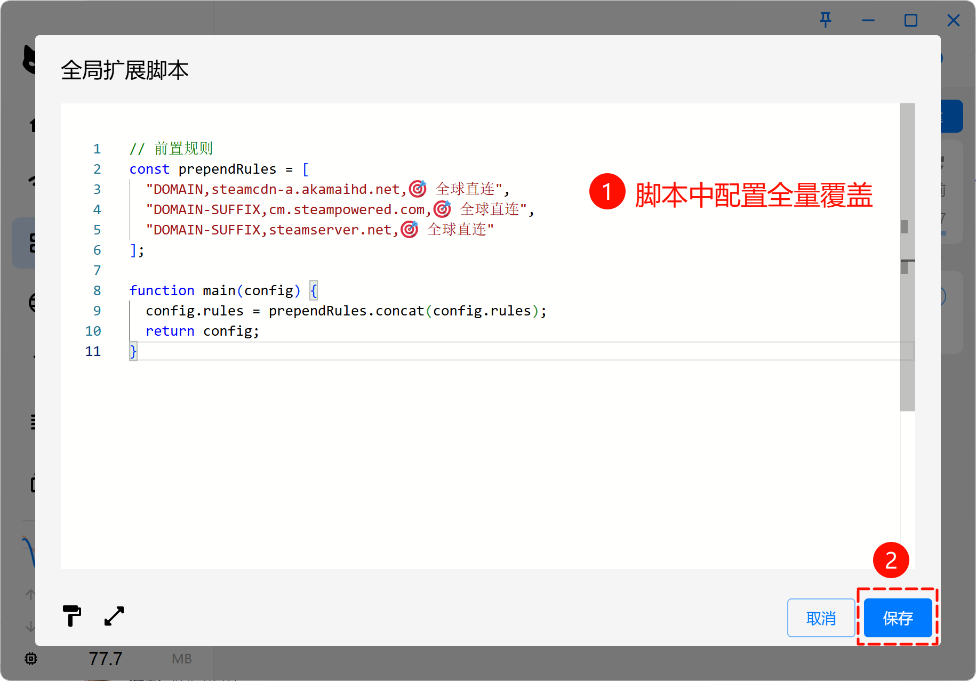Cancel the script edits with 取消

tap(821, 618)
